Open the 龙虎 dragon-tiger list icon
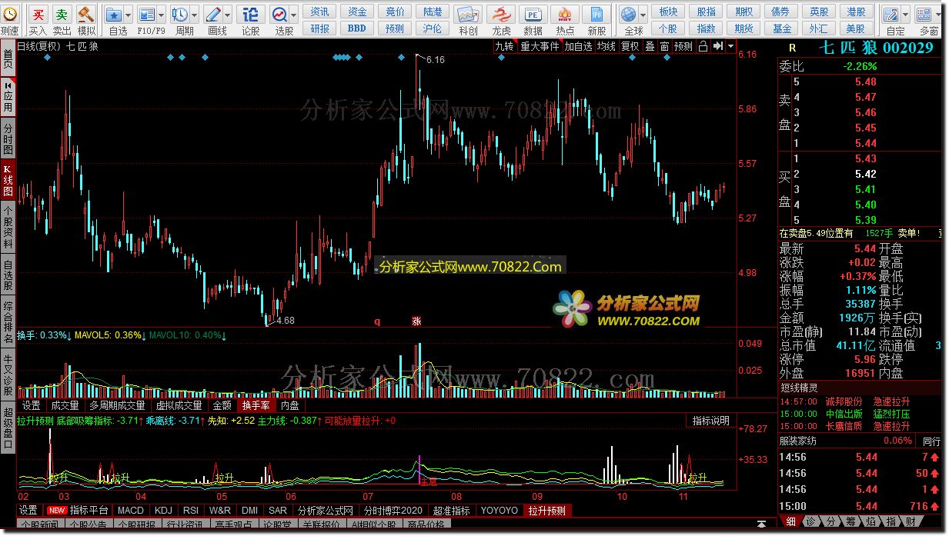 coord(500,15)
